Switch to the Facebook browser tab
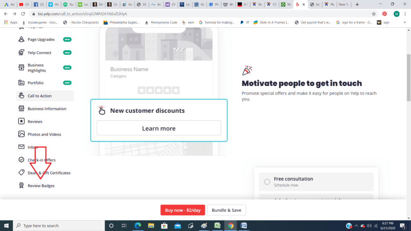The image size is (411, 231). [39, 4]
